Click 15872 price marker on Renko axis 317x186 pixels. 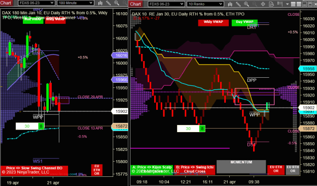click(x=308, y=129)
